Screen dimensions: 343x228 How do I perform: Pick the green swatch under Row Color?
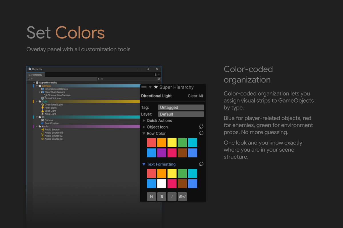[182, 142]
